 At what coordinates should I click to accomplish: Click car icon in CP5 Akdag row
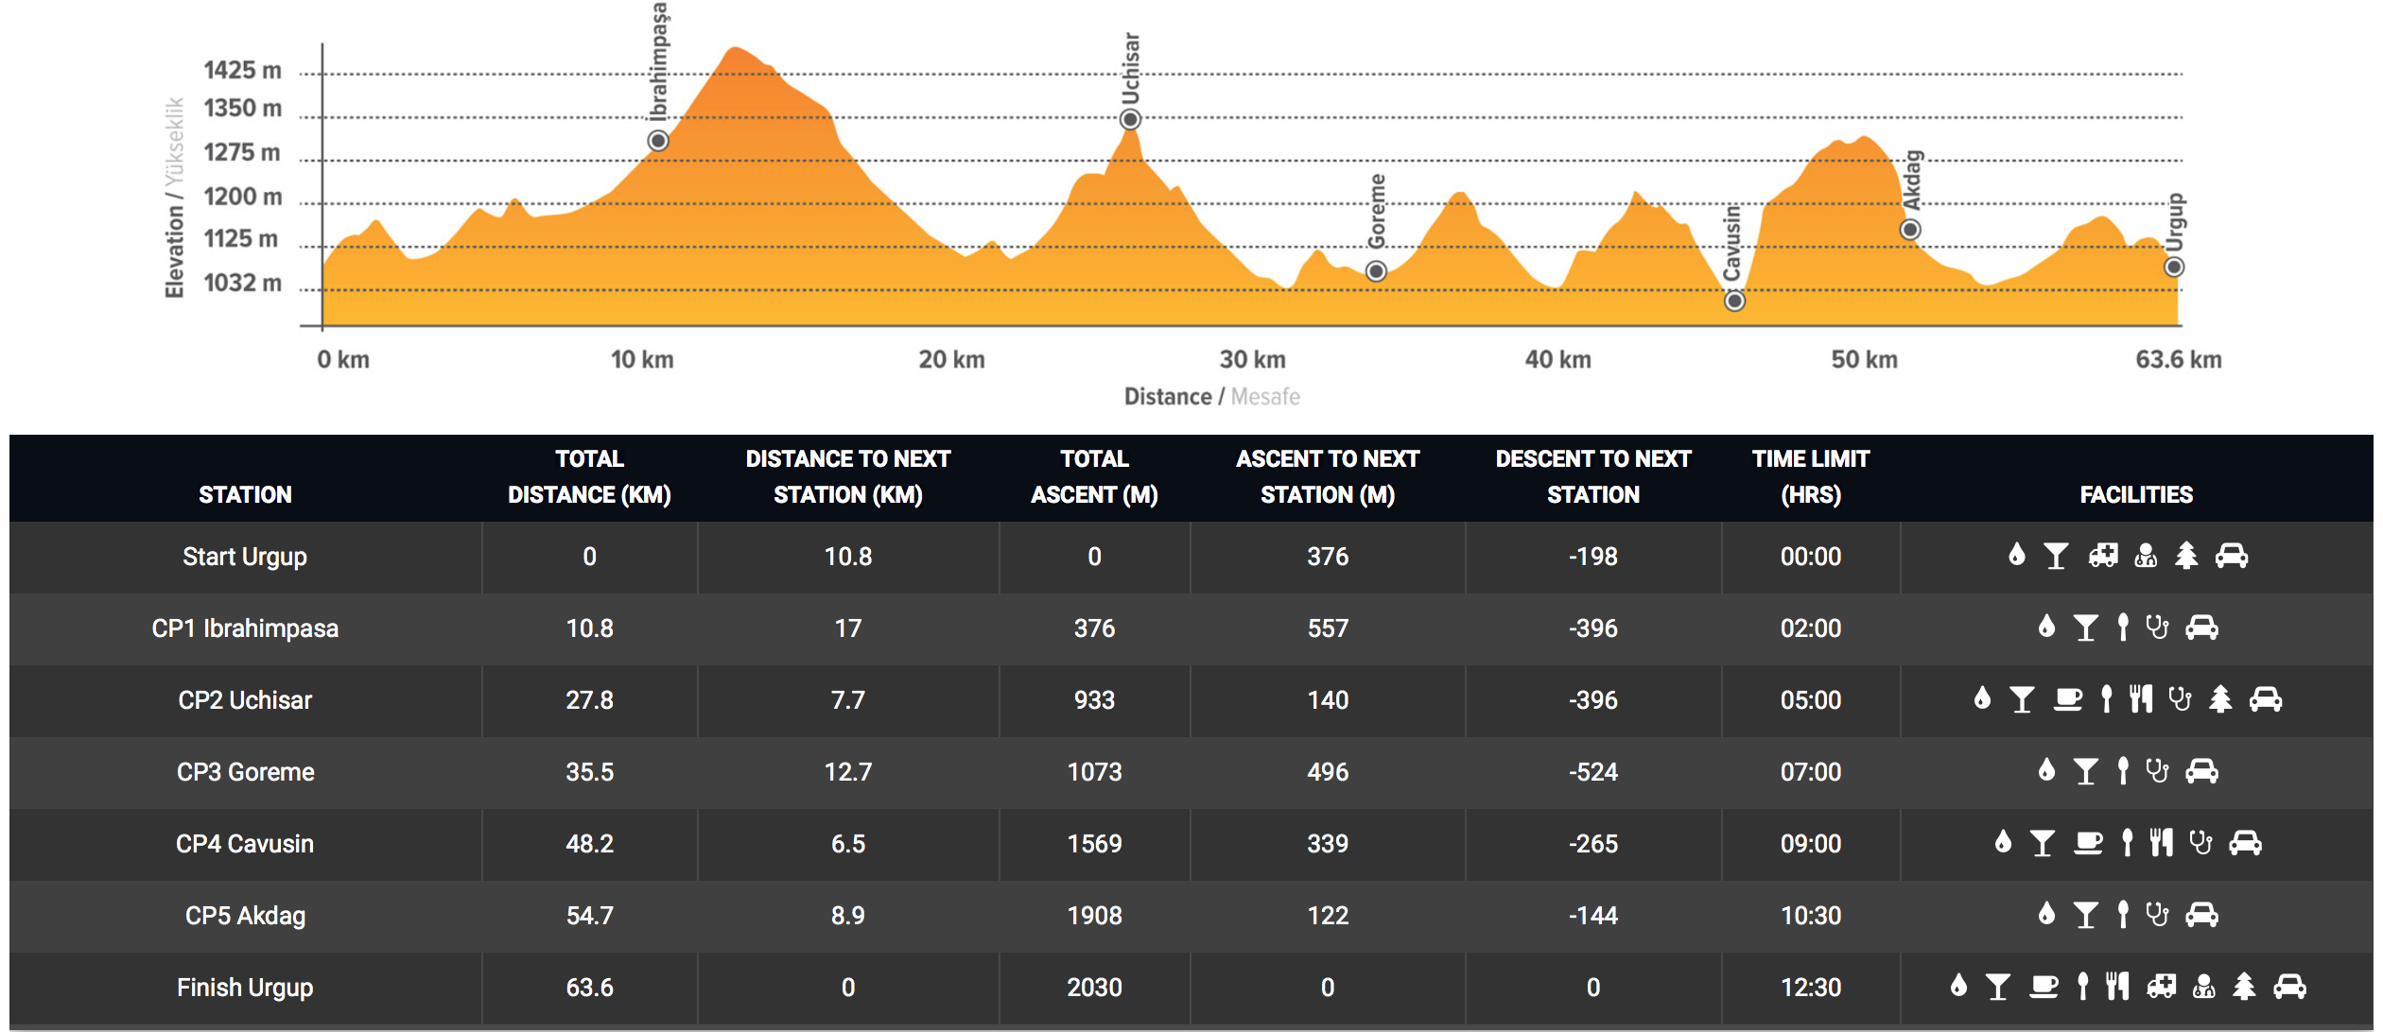2201,915
